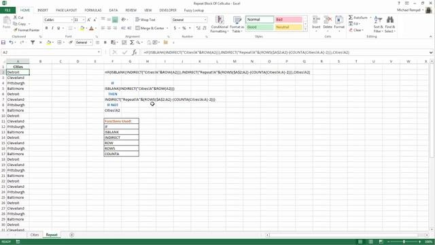Open the Number Format General dropdown in ribbon
Viewport: 435px width, 245px height.
205,20
